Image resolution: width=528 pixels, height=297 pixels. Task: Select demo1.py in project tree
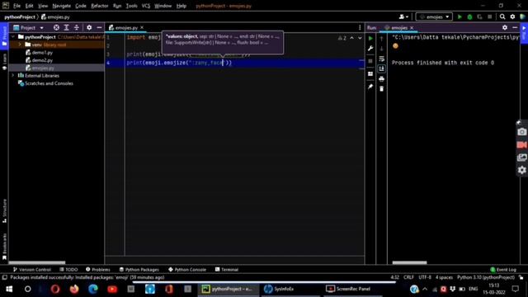click(42, 53)
